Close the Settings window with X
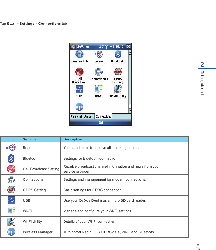 [x=129, y=46]
